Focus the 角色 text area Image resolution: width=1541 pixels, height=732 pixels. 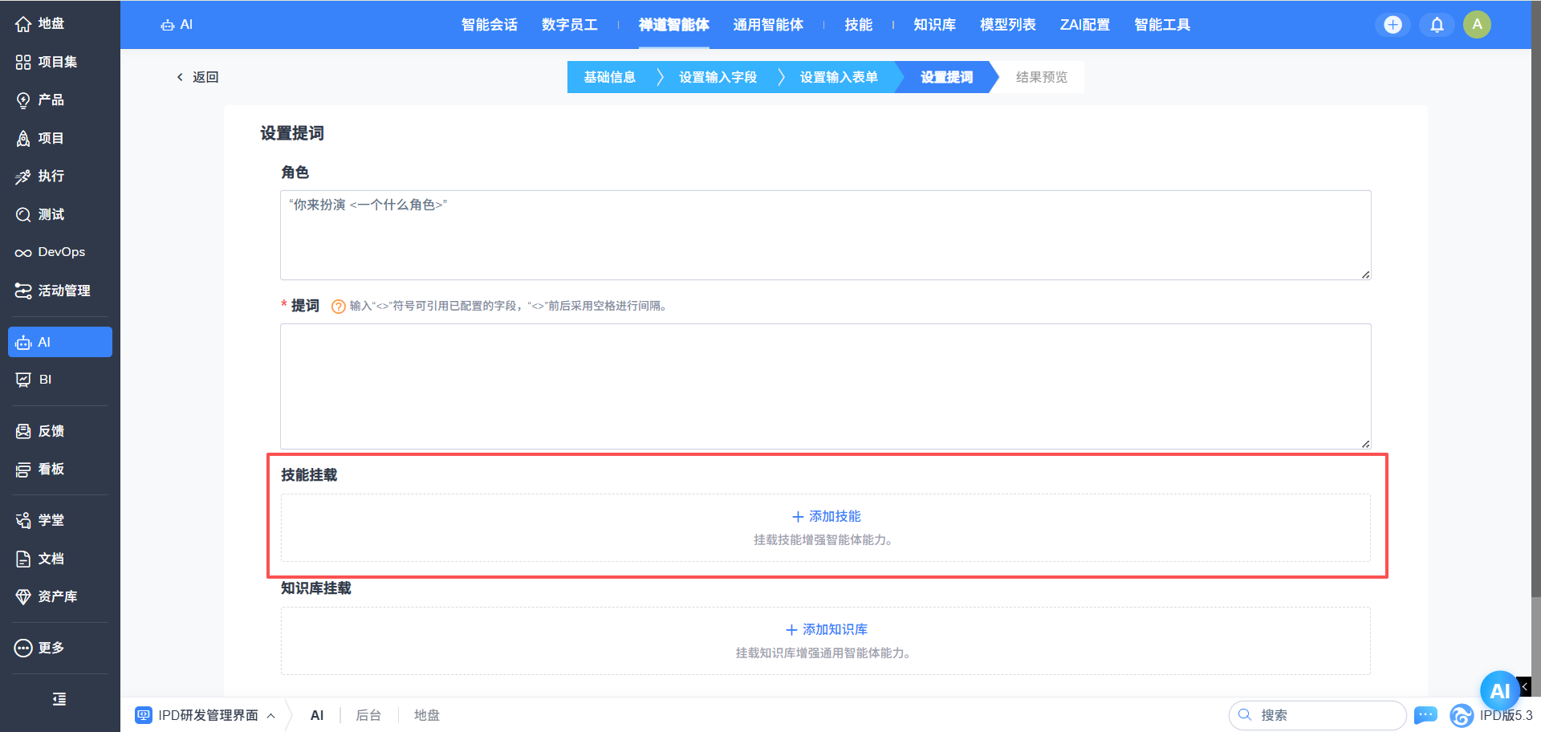tap(826, 235)
